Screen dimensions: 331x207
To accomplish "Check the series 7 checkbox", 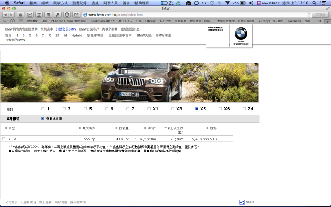I will point(128,109).
